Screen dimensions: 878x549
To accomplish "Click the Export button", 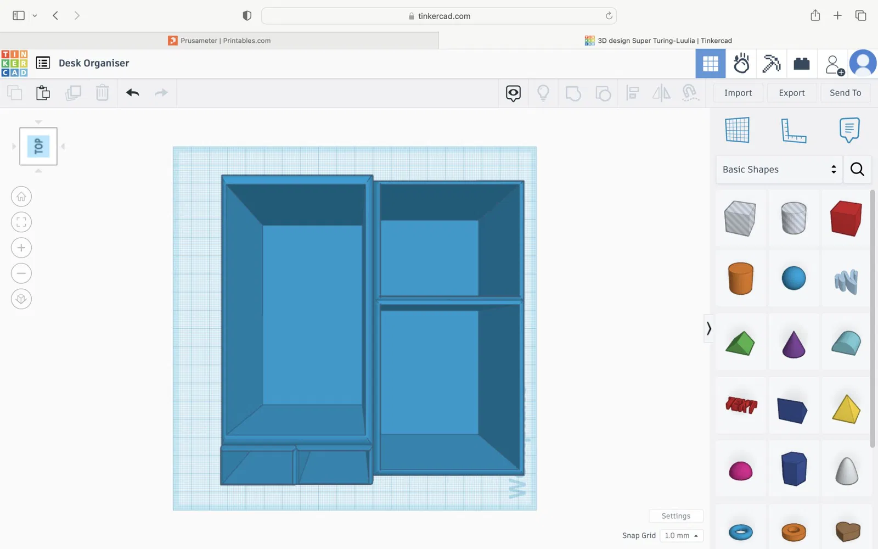I will pyautogui.click(x=792, y=93).
